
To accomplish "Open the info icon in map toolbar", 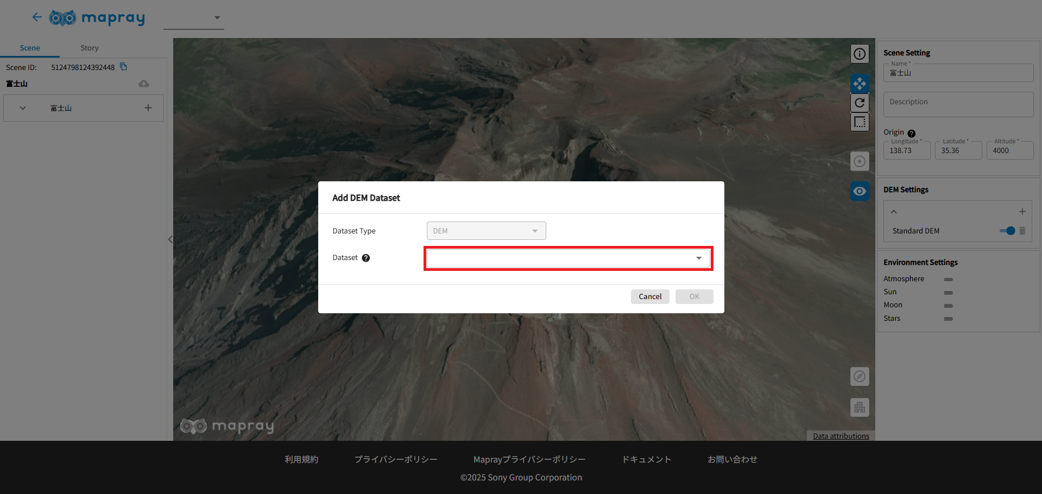I will [x=859, y=54].
